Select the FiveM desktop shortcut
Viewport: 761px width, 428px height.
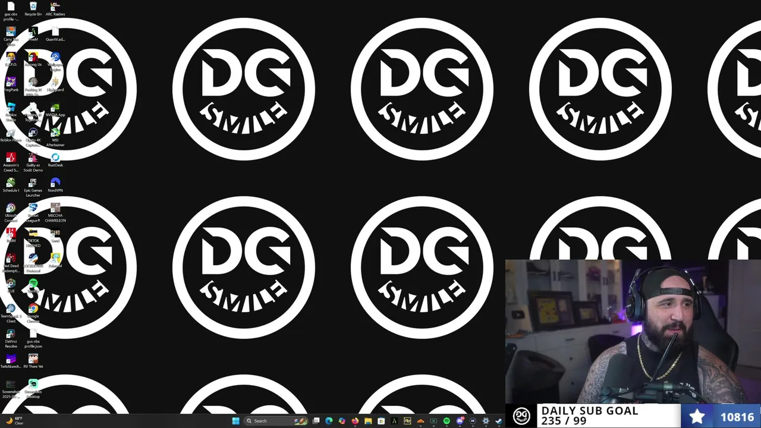(33, 34)
